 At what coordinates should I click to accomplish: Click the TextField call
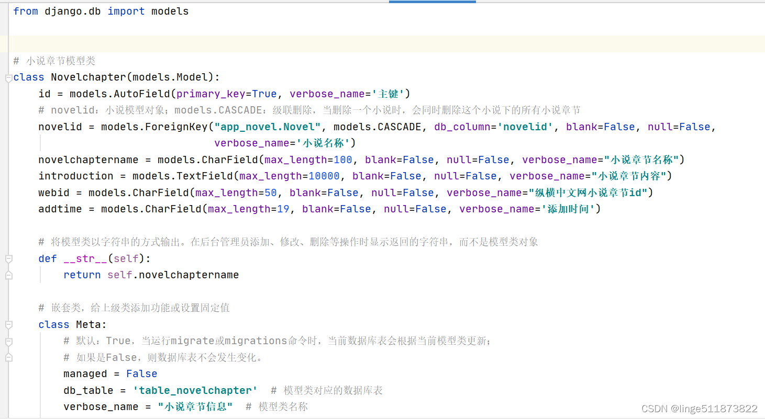[x=205, y=176]
